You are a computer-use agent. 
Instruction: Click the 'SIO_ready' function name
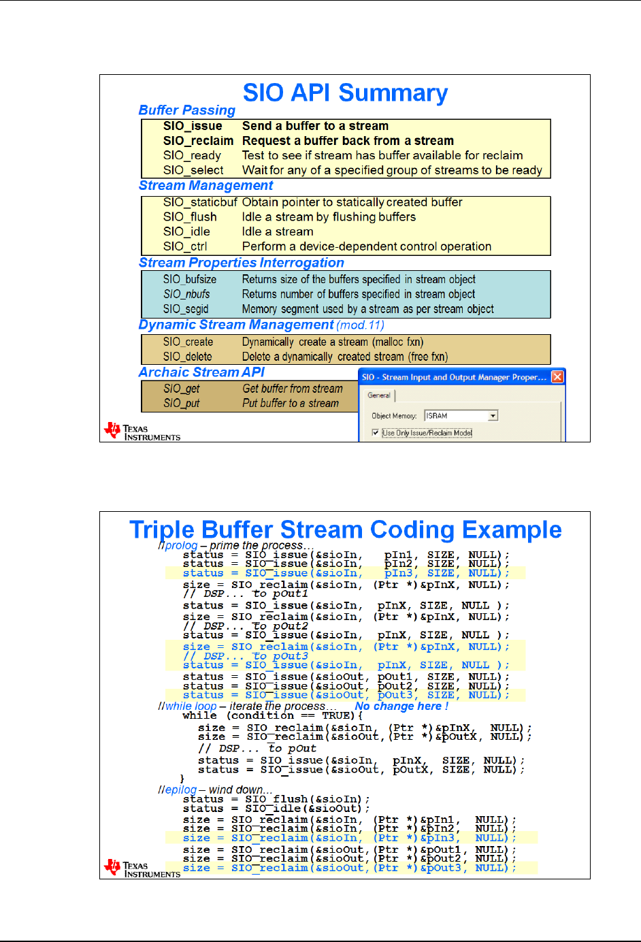[192, 156]
